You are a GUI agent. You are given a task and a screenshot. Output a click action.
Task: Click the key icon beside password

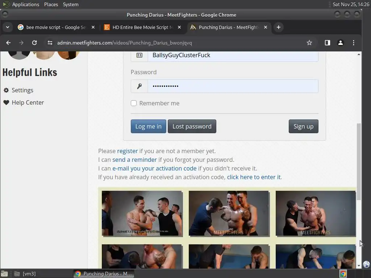coord(139,86)
